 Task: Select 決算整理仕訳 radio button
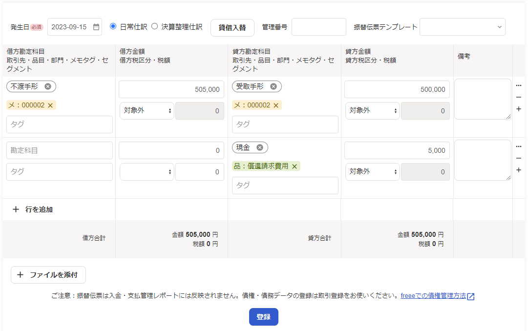pos(154,26)
